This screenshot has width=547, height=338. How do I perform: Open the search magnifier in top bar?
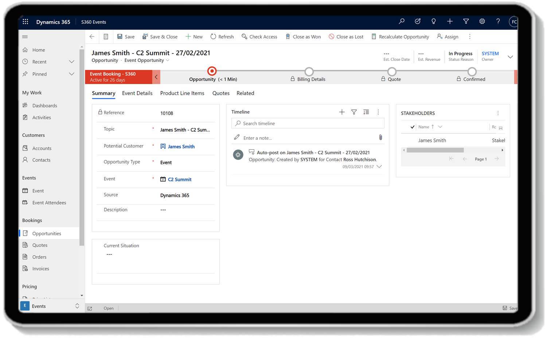click(x=402, y=21)
